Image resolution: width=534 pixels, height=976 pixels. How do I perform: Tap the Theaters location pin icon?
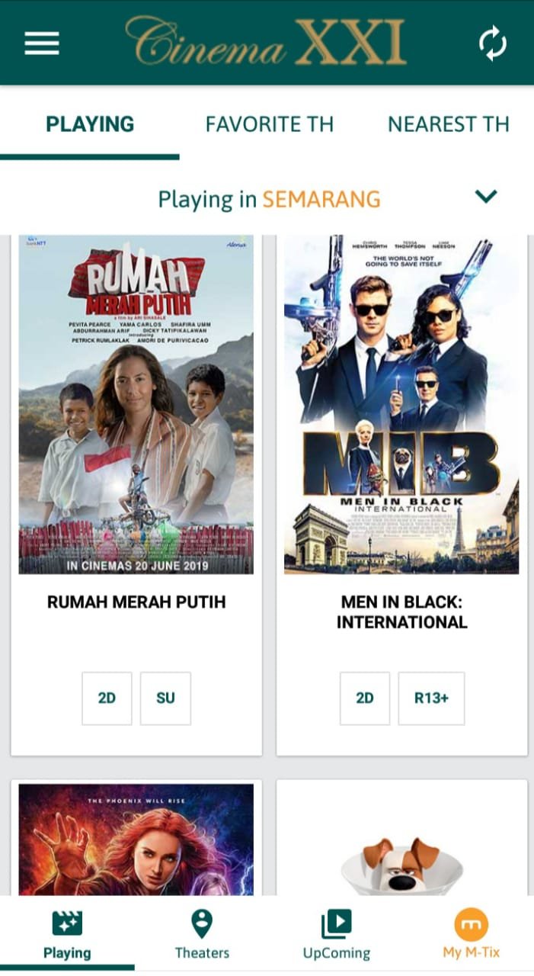[202, 923]
